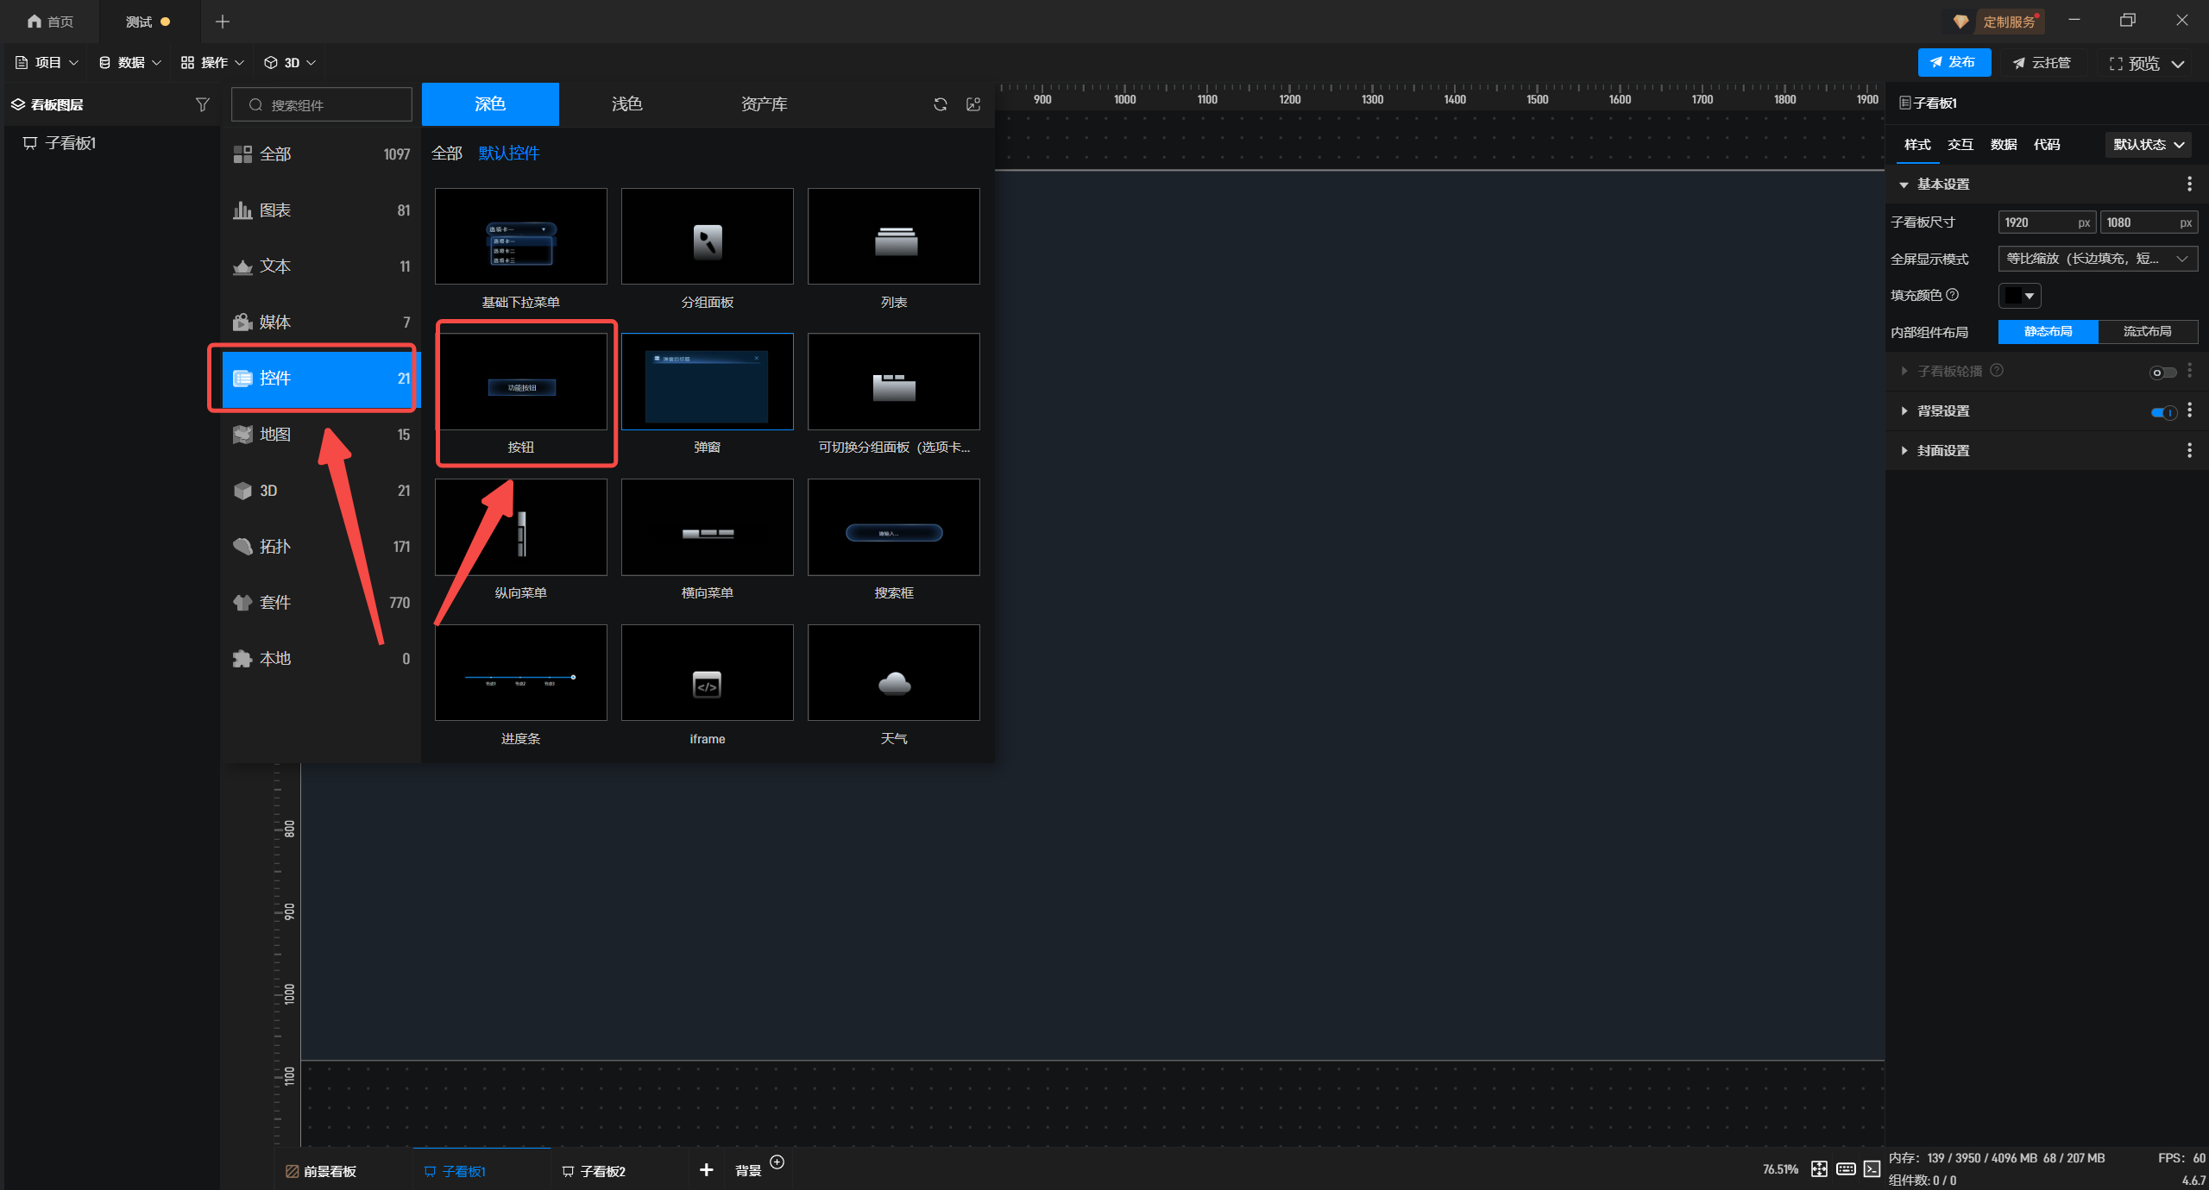Click the refresh icon in component panel
Screen dimensions: 2209x1190
(x=941, y=104)
